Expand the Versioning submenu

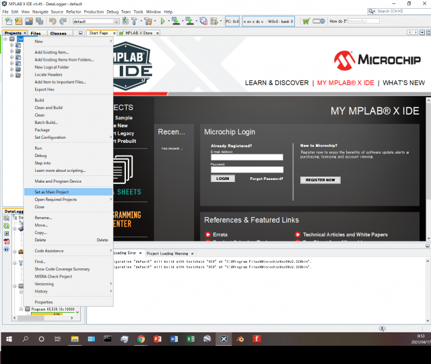[111, 284]
